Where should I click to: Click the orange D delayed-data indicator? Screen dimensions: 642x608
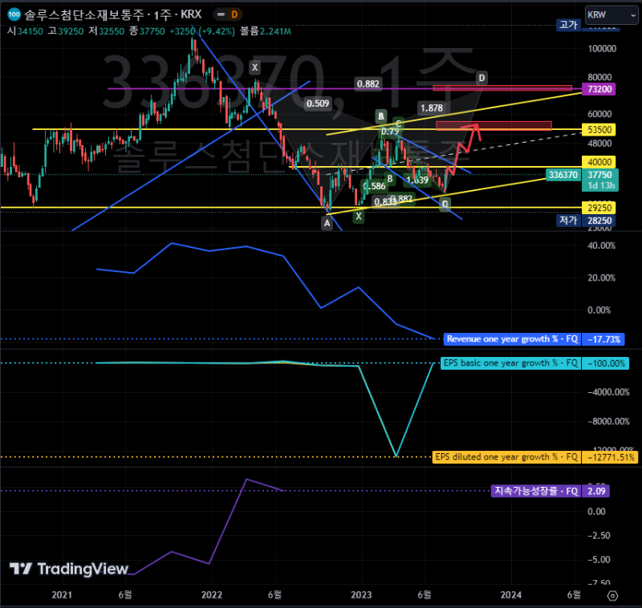click(234, 14)
